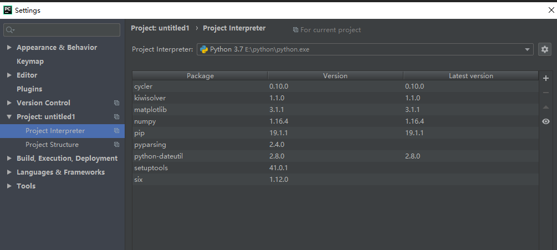Screen dimensions: 557x250
Task: Focus the settings search field
Action: pyautogui.click(x=62, y=30)
